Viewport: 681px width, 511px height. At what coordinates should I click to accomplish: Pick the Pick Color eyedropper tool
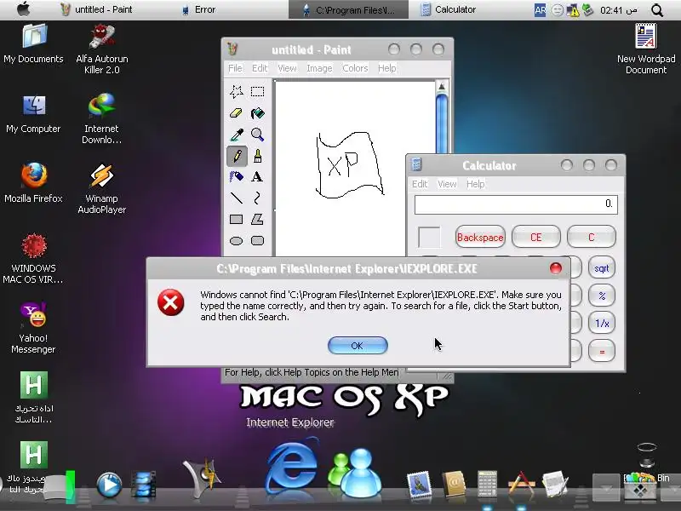point(237,135)
